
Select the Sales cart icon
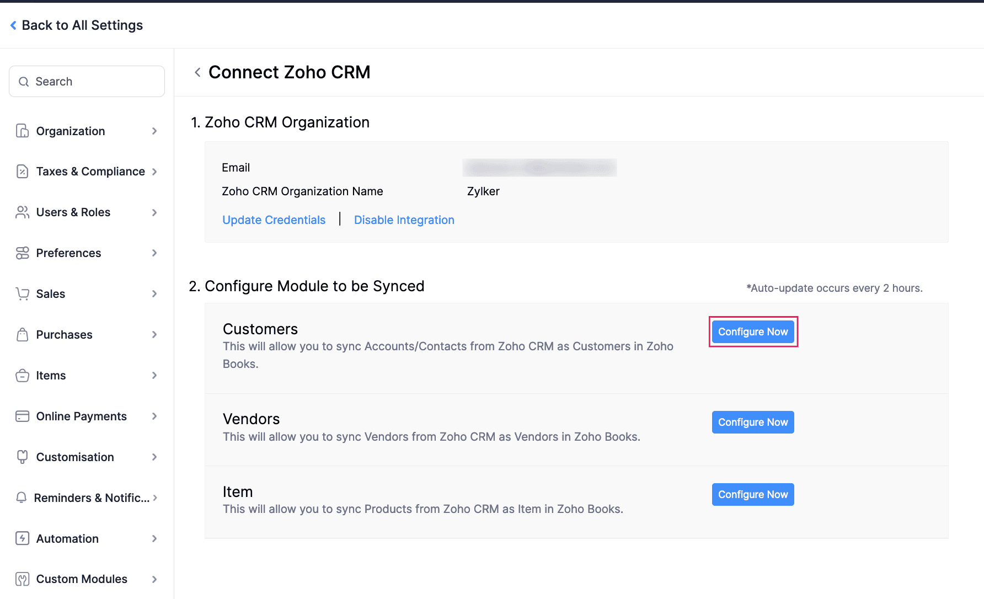[x=22, y=293]
